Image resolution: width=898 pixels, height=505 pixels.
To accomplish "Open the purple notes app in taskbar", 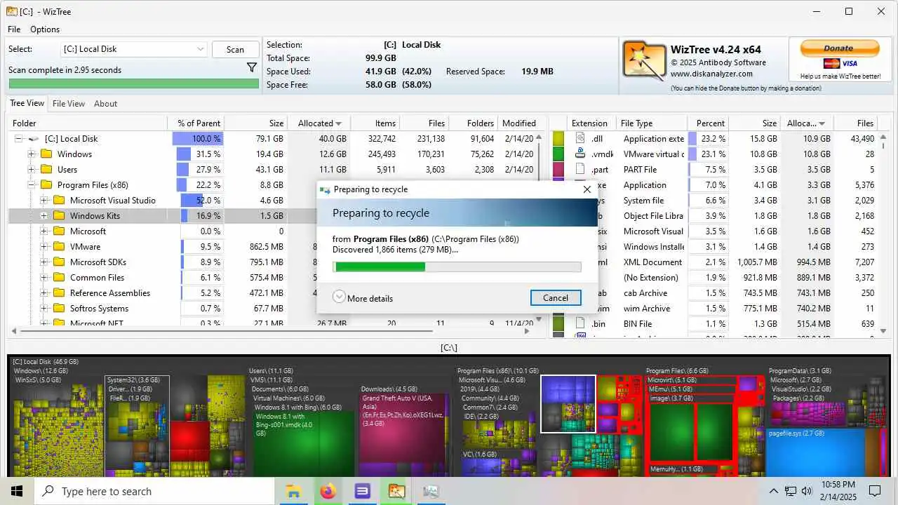I will 362,491.
